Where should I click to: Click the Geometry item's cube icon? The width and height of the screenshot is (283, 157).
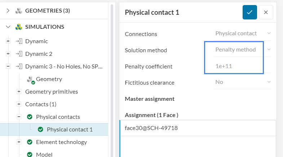pos(30,79)
